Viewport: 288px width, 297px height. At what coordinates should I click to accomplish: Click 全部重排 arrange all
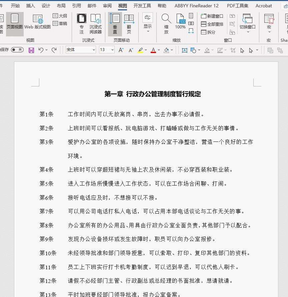[x=212, y=24]
